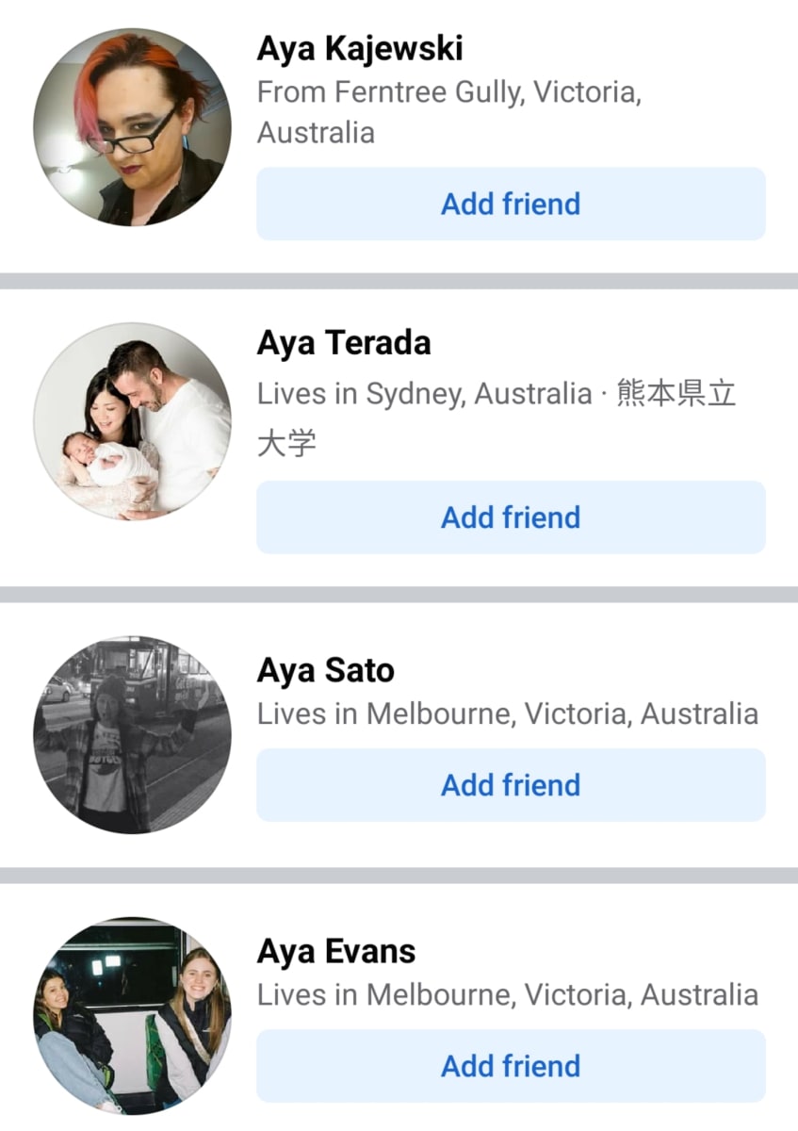Open the Aya Terada name link

344,343
